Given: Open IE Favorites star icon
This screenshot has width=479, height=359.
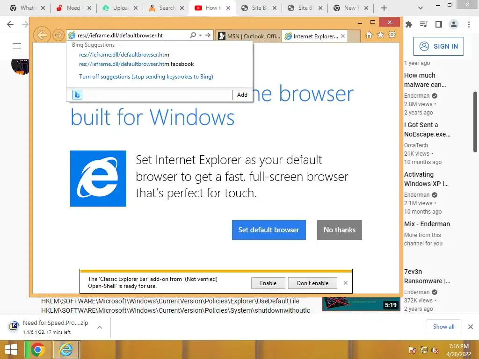Looking at the screenshot, I should coord(381,35).
